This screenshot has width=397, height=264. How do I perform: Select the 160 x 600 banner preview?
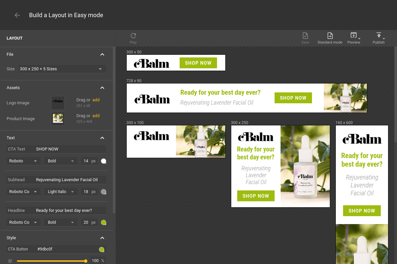coord(362,195)
